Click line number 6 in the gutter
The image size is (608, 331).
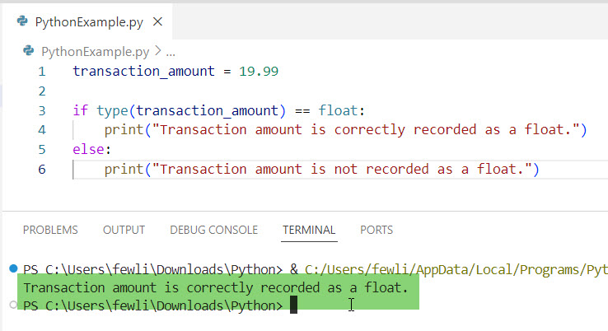click(x=42, y=170)
